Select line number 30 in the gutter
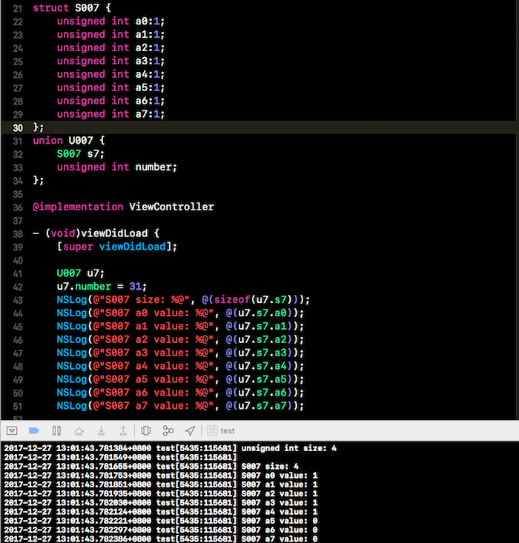The height and width of the screenshot is (543, 519). click(x=18, y=127)
